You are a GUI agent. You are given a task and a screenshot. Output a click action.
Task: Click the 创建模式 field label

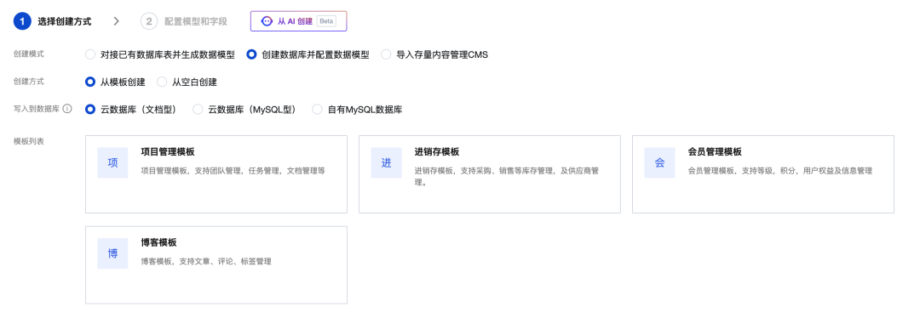pyautogui.click(x=29, y=54)
